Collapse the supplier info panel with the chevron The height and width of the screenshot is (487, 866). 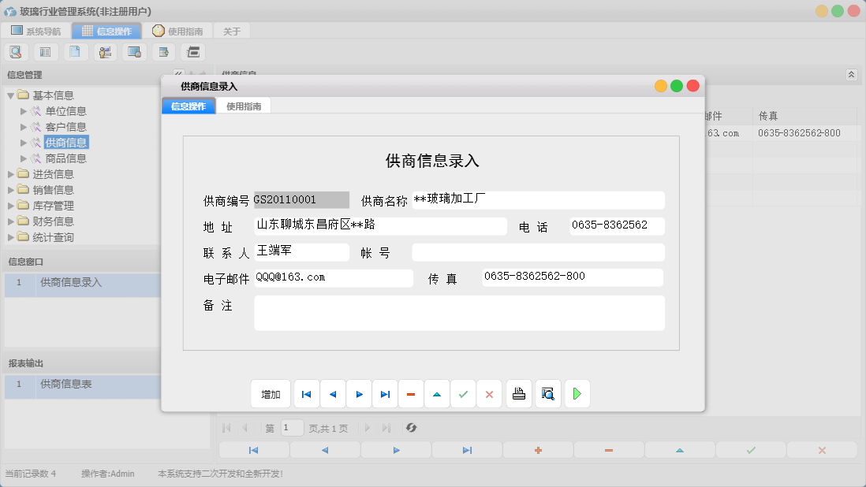click(850, 73)
